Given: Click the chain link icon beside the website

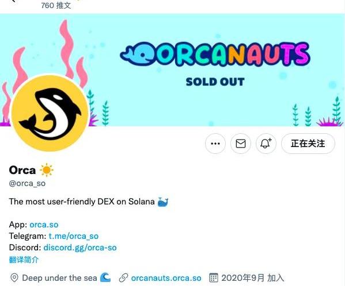Looking at the screenshot, I should [x=123, y=278].
